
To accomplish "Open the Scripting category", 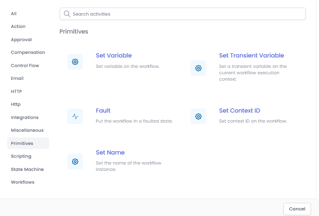I will click(x=21, y=157).
